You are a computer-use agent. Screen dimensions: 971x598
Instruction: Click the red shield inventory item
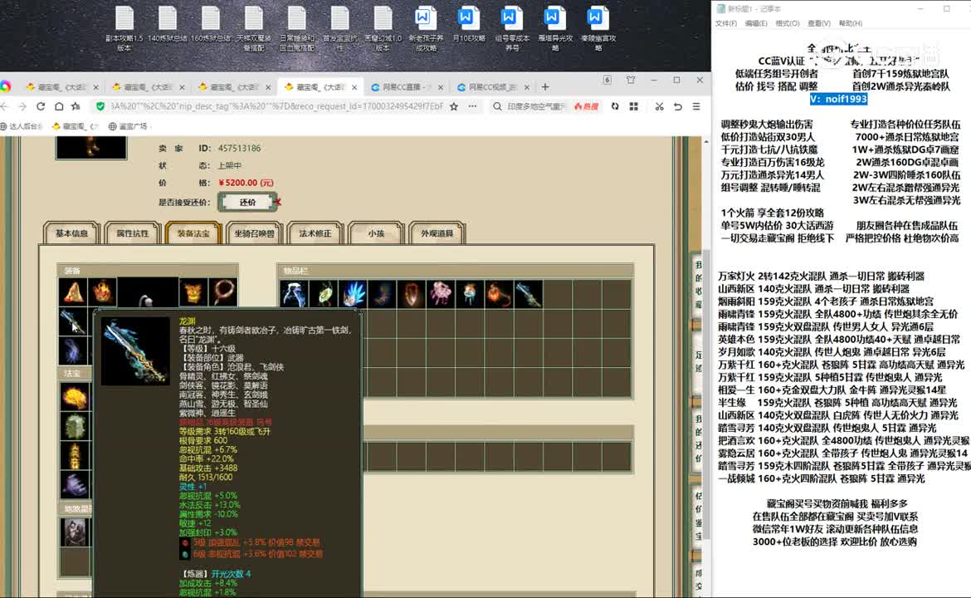[x=411, y=294]
